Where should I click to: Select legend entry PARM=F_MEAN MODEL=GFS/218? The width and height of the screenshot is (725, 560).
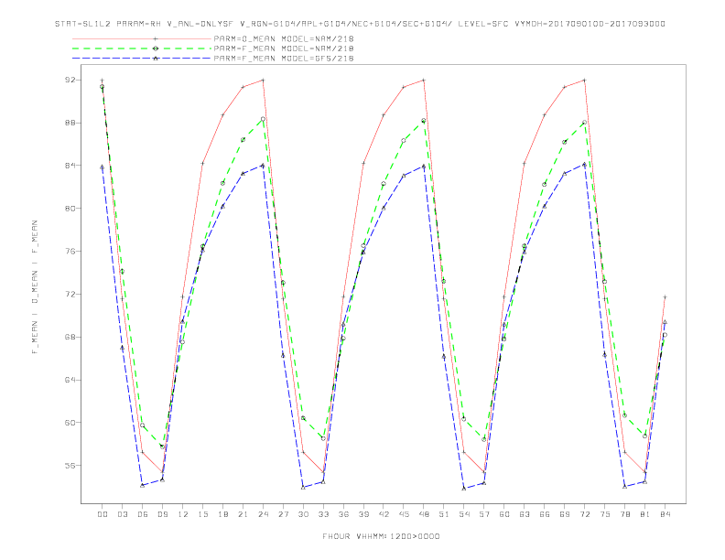[284, 59]
